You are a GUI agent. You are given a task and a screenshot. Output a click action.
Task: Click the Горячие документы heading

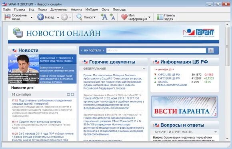coord(112,62)
